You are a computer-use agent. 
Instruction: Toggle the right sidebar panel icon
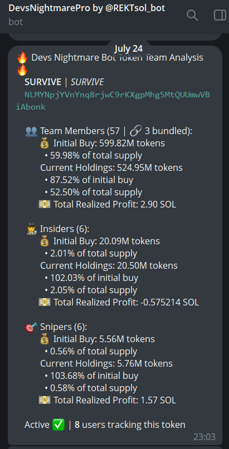click(220, 15)
